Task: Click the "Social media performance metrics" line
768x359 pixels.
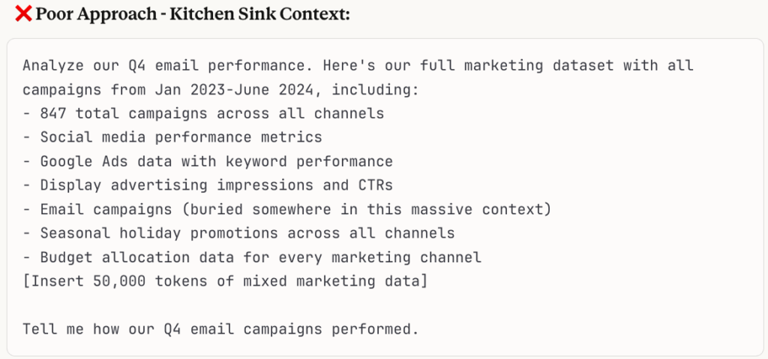Action: 181,137
